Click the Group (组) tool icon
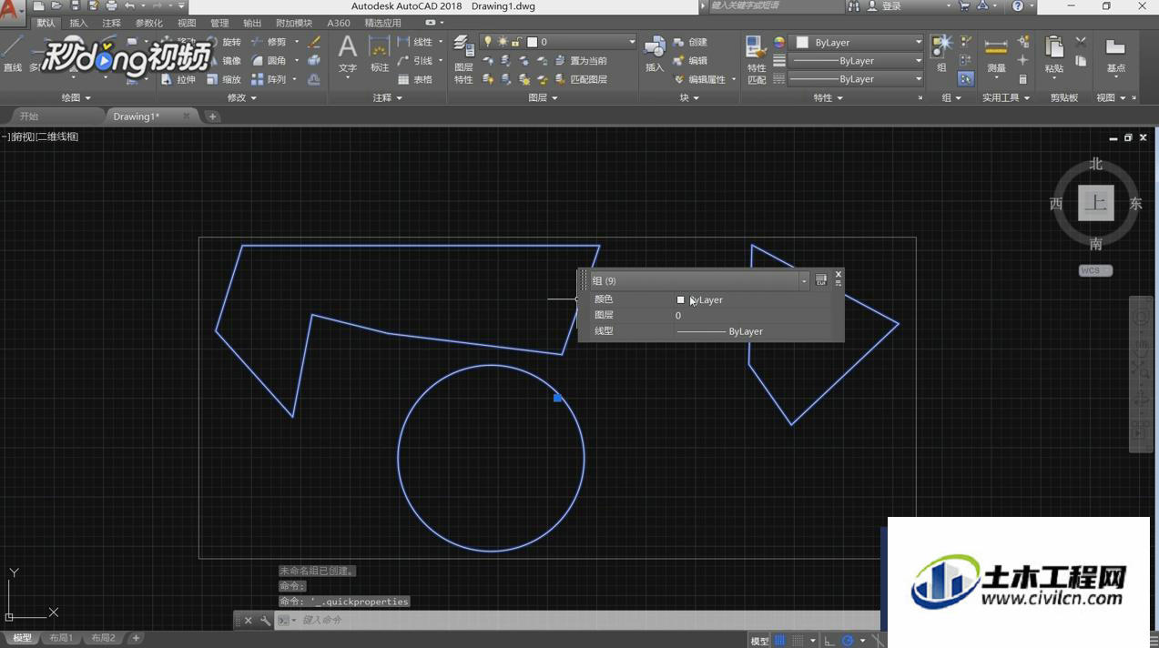Viewport: 1159px width, 648px height. tap(941, 53)
